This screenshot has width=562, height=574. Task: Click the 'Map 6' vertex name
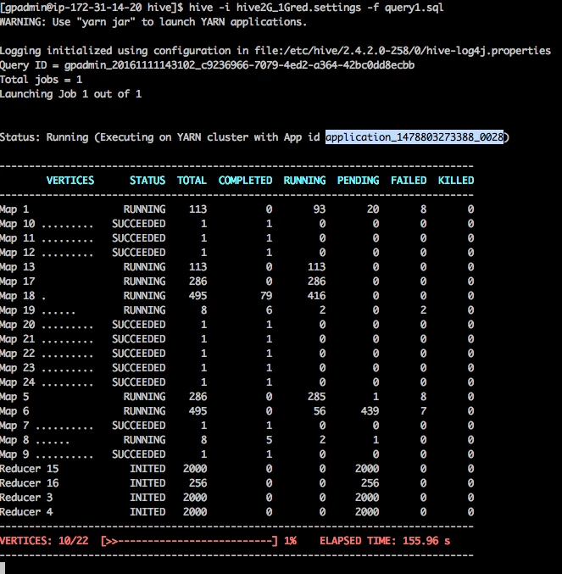pos(14,411)
